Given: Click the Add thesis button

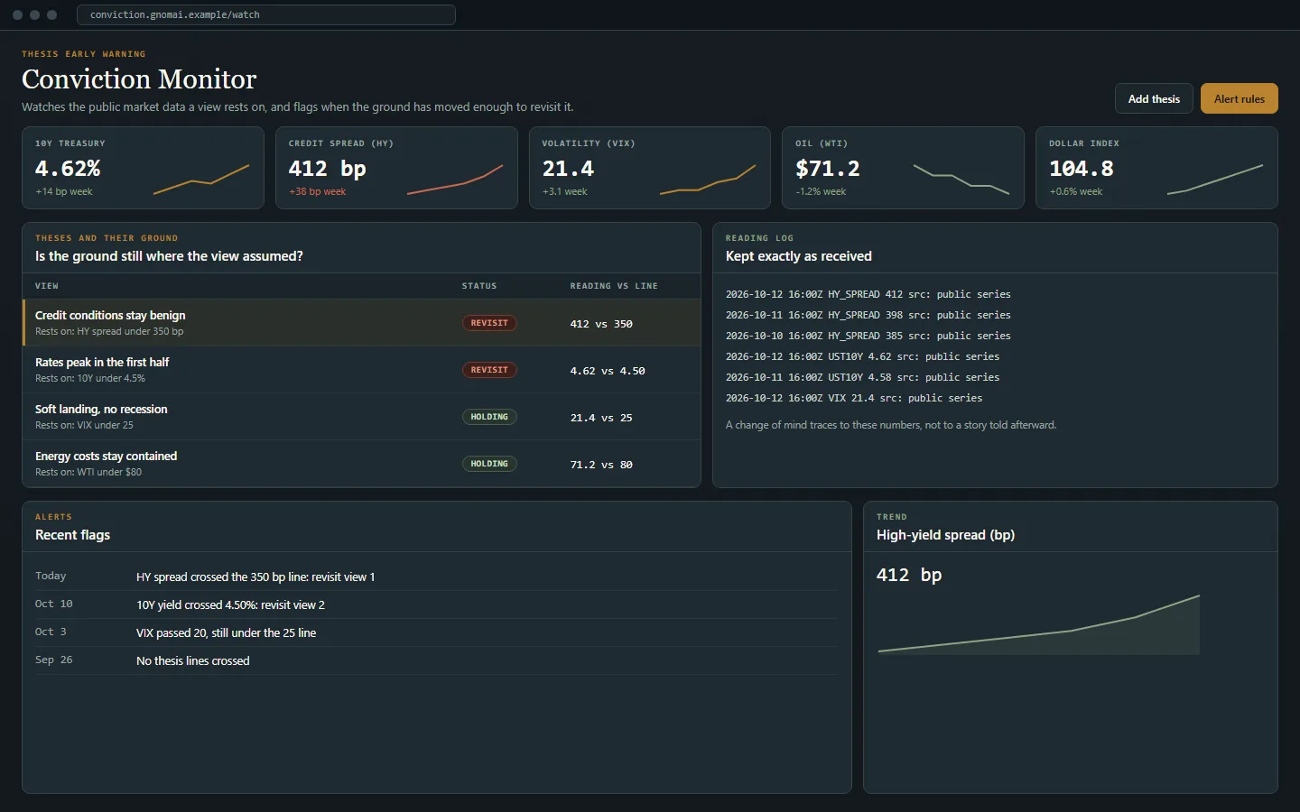Looking at the screenshot, I should click(1154, 98).
